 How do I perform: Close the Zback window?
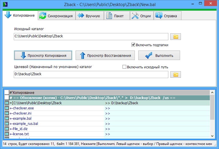(x=211, y=3)
